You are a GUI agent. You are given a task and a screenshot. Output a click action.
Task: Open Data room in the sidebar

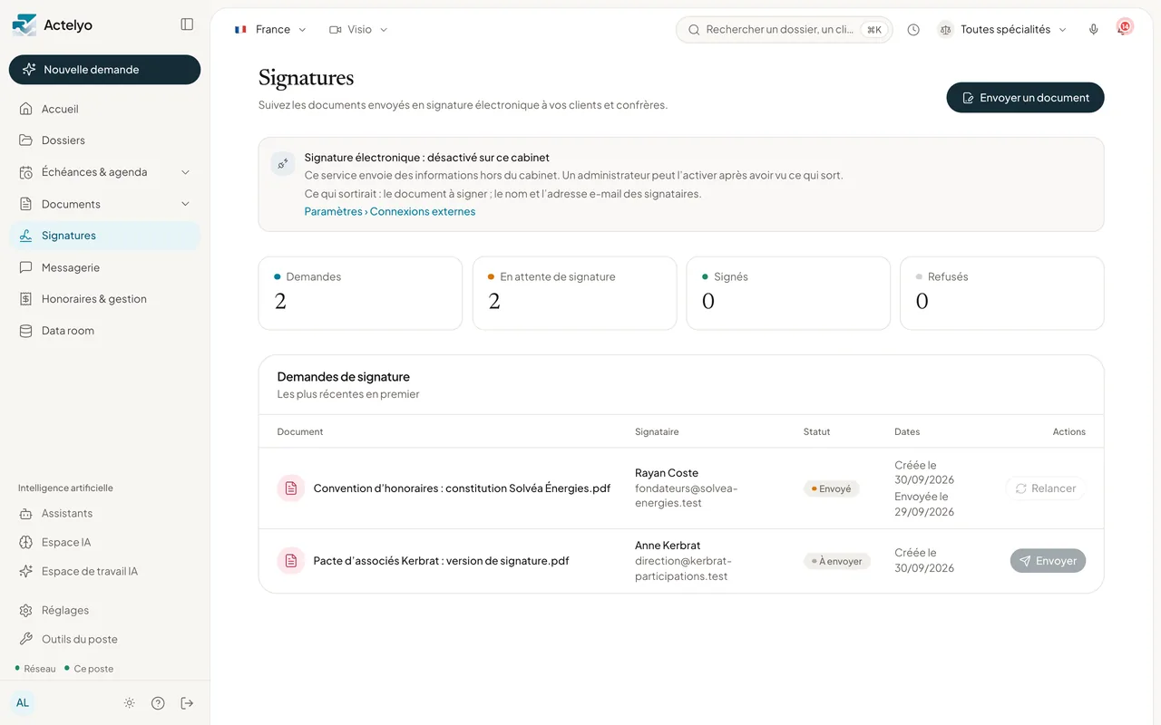(x=104, y=331)
